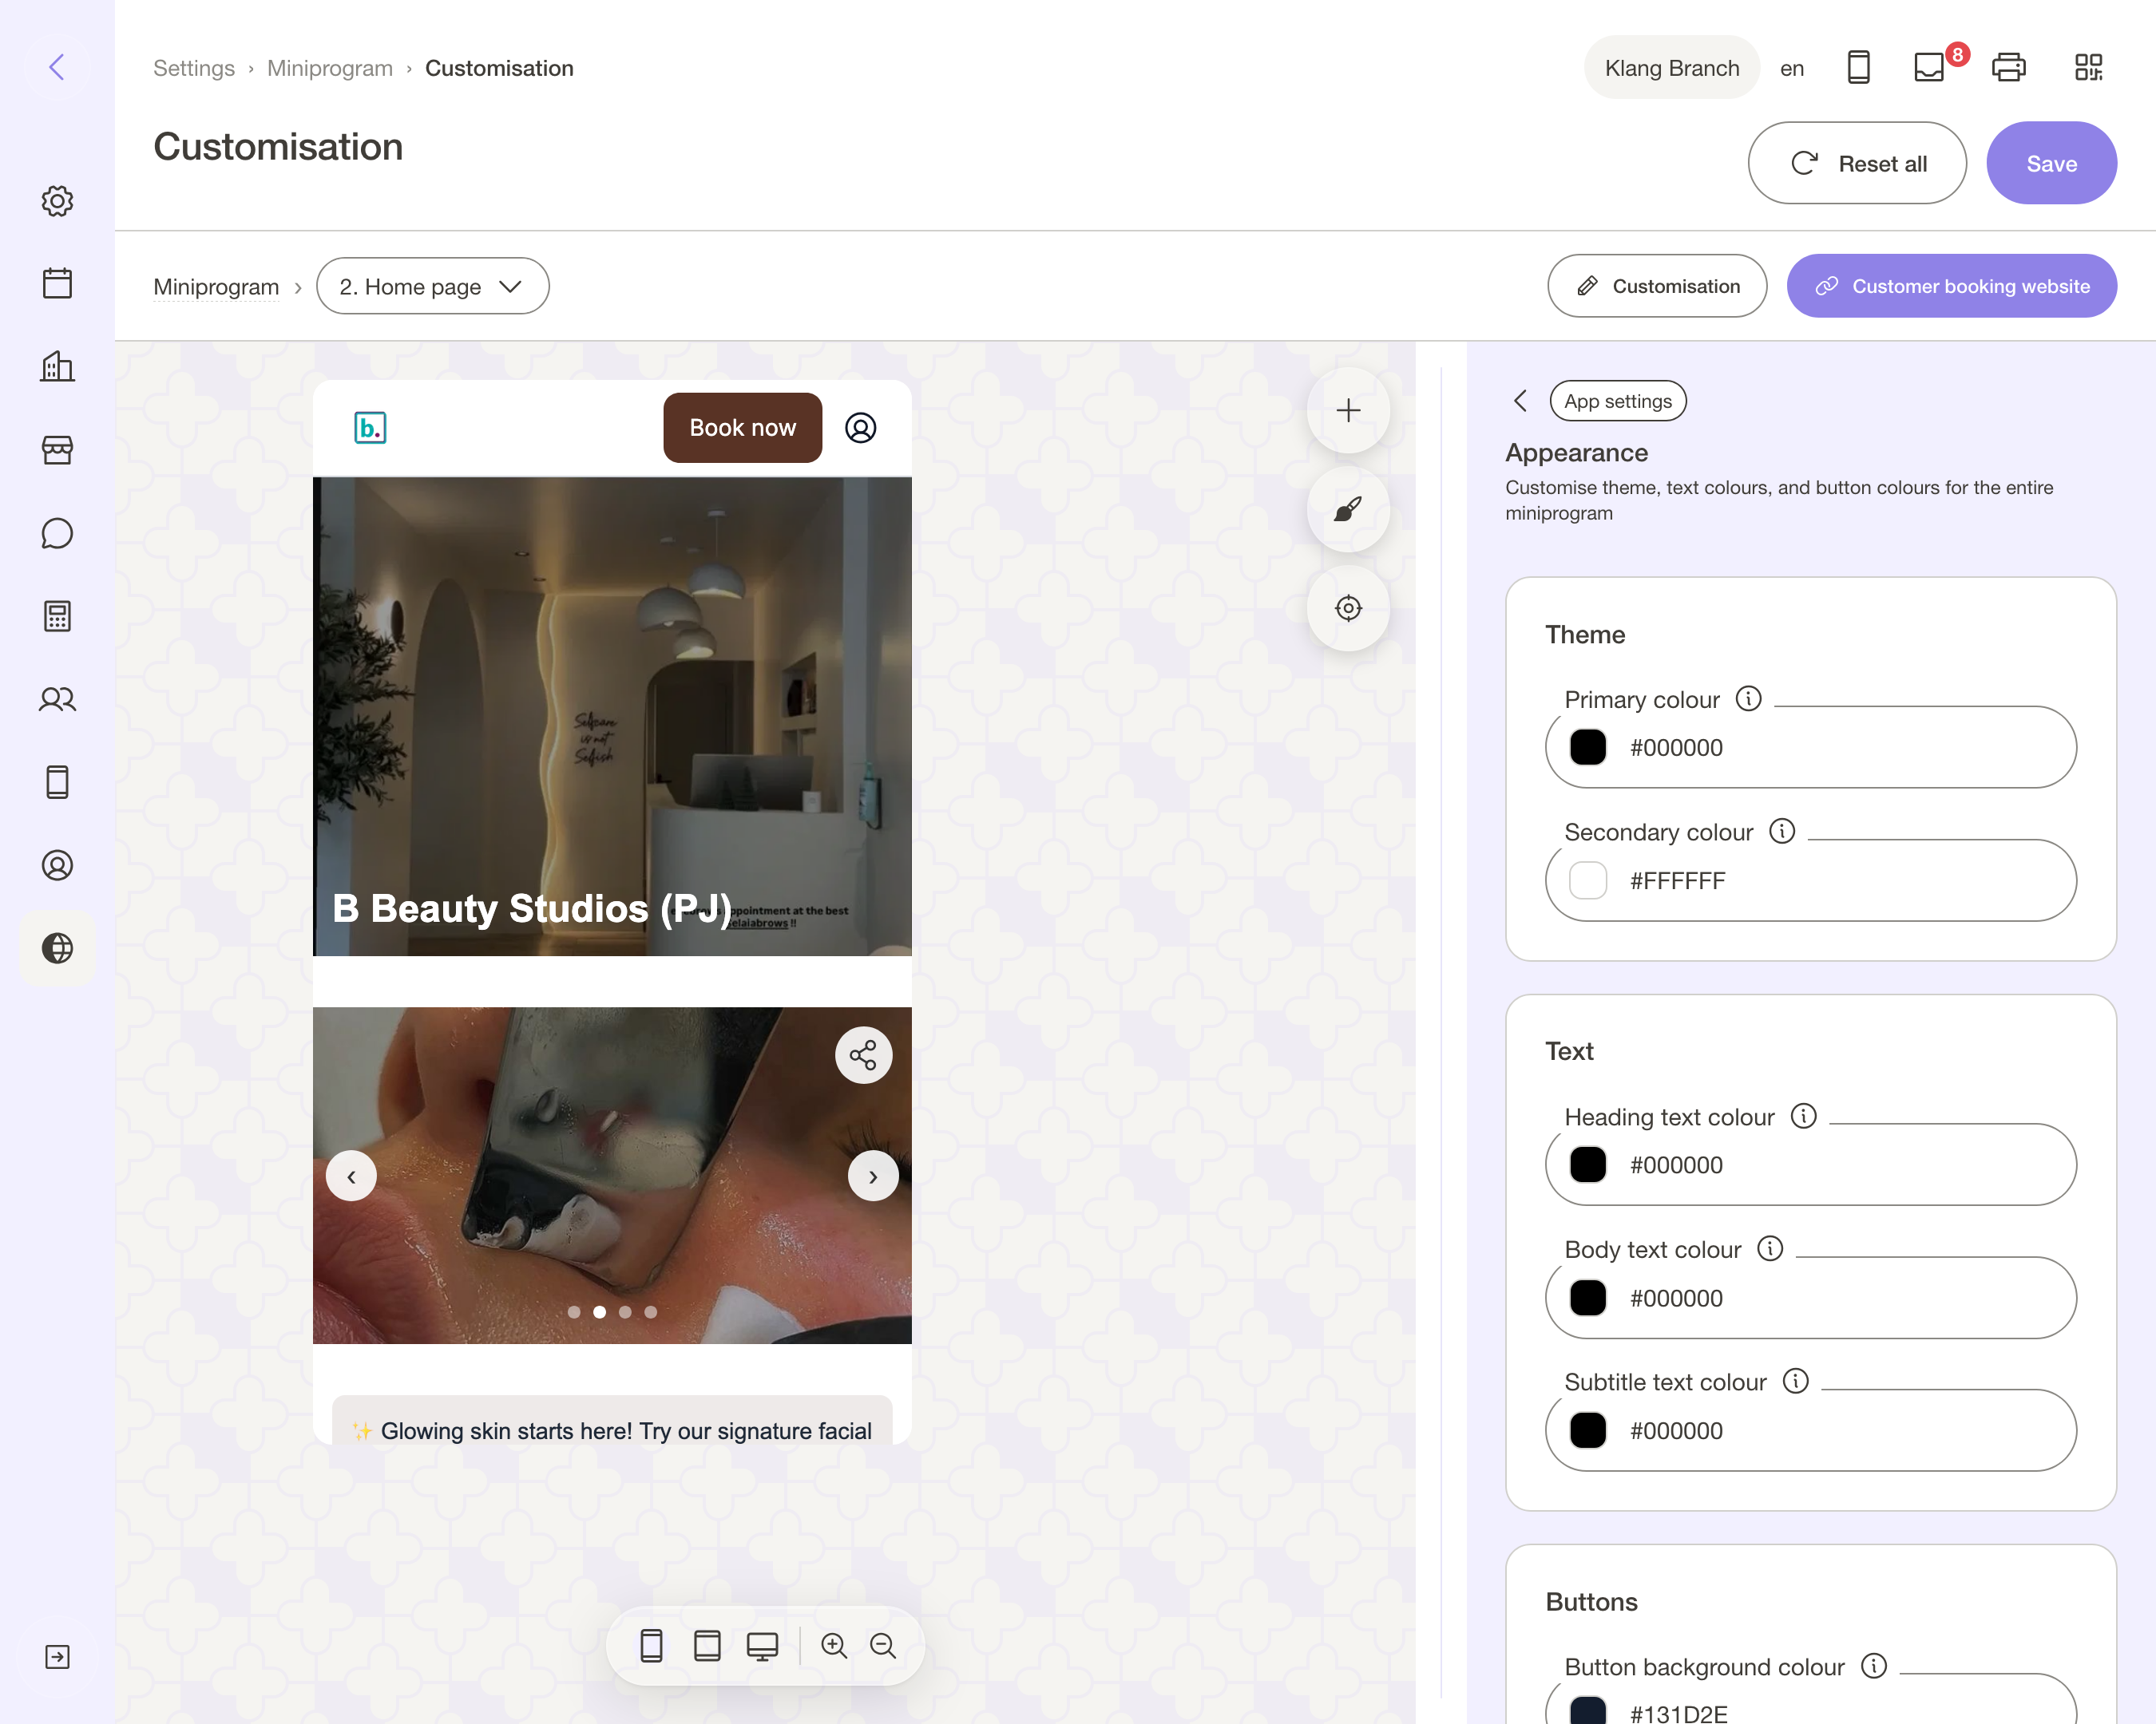Image resolution: width=2156 pixels, height=1724 pixels.
Task: Select the globe icon in sidebar
Action: 57,947
